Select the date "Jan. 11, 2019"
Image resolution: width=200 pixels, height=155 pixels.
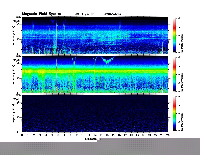coord(84,14)
